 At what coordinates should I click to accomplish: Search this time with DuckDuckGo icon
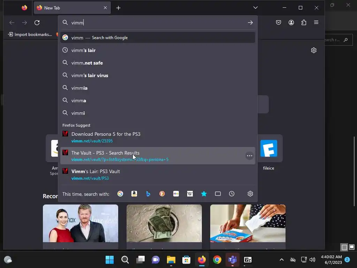tap(162, 194)
